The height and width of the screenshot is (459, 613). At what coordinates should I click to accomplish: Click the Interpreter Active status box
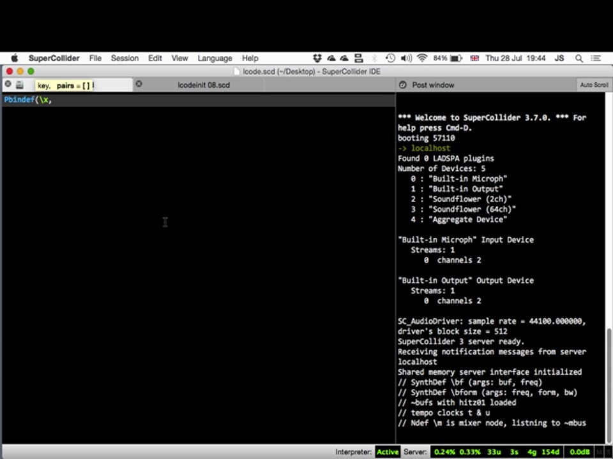(x=388, y=452)
